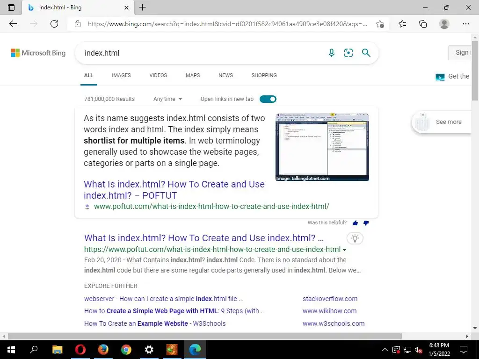The image size is (479, 359).
Task: Click the 781,000,000 Results count text
Action: click(109, 99)
